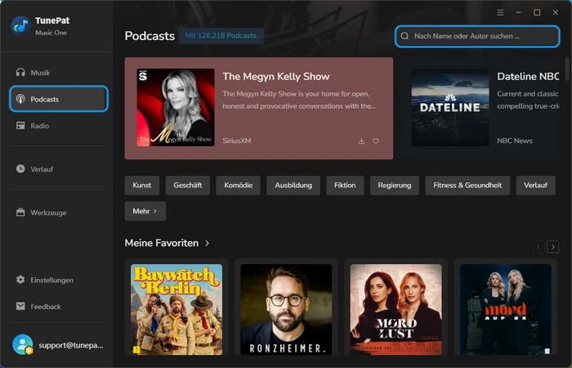The image size is (572, 368).
Task: Click the user avatar icon at bottom left
Action: point(23,344)
